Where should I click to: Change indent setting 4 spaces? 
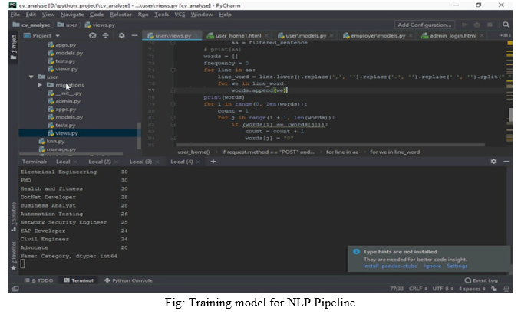click(x=472, y=289)
